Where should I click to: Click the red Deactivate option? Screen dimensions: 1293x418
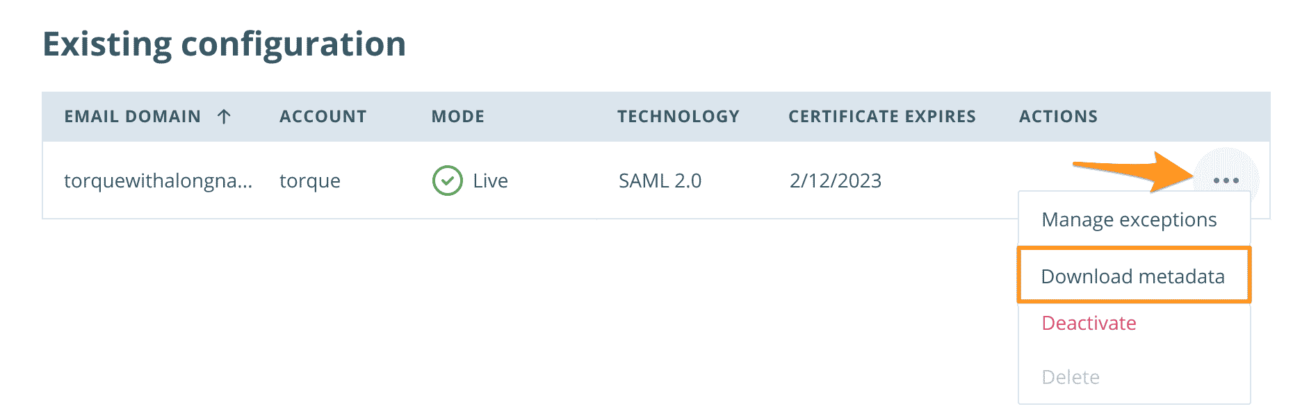[x=1089, y=324]
